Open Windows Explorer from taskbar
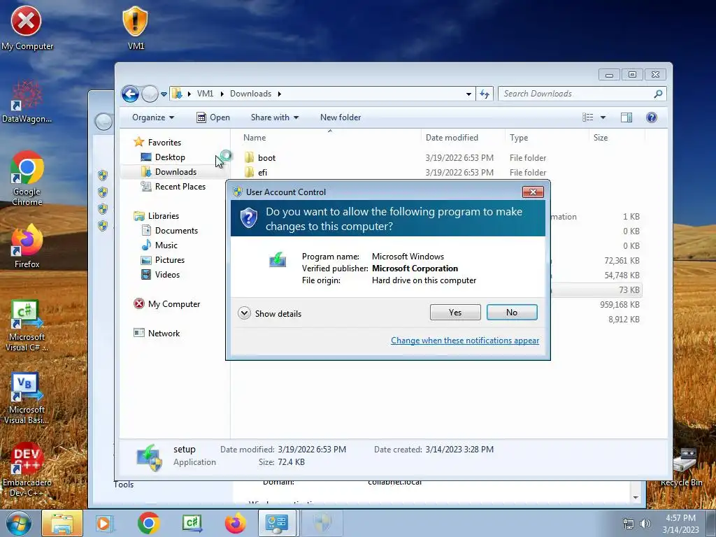The image size is (716, 537). [x=62, y=523]
